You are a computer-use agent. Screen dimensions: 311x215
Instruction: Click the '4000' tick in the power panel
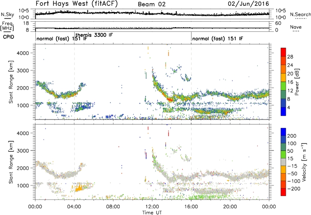click(23, 53)
